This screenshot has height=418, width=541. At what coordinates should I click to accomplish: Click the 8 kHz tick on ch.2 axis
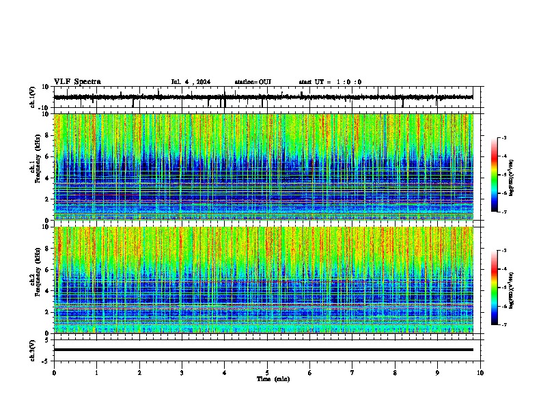(47, 249)
